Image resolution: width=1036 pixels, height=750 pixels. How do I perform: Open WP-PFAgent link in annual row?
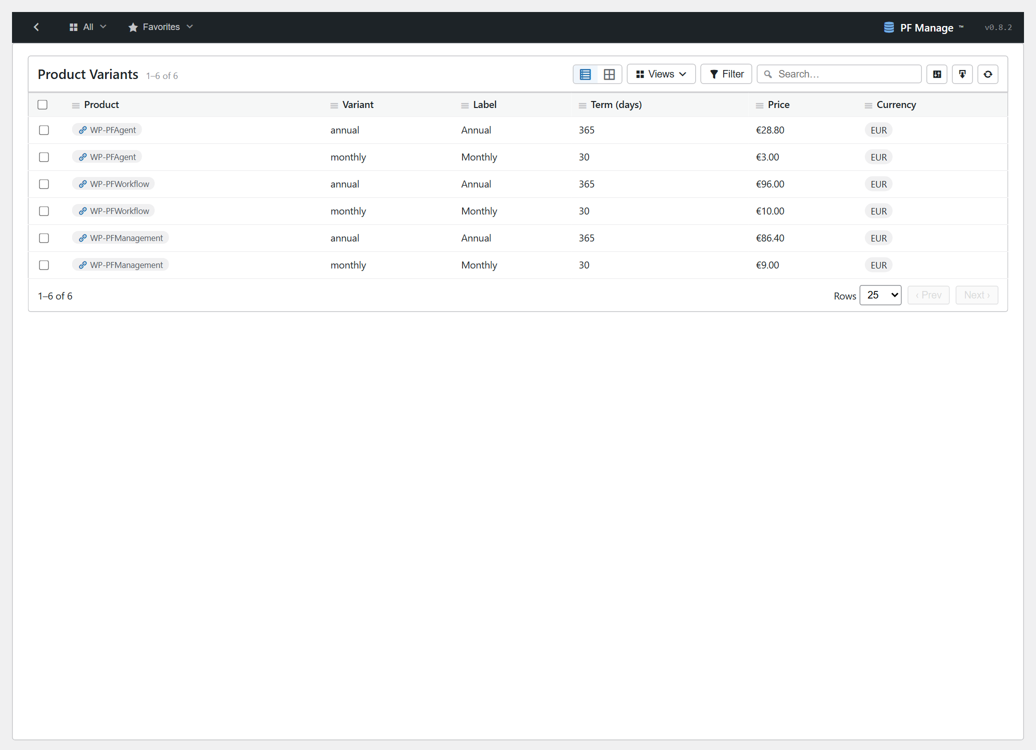pos(107,130)
